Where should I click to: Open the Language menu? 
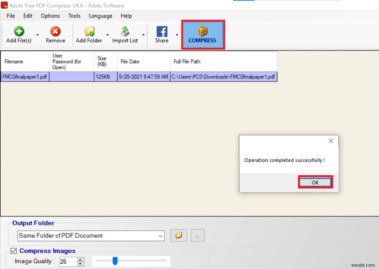tap(100, 16)
